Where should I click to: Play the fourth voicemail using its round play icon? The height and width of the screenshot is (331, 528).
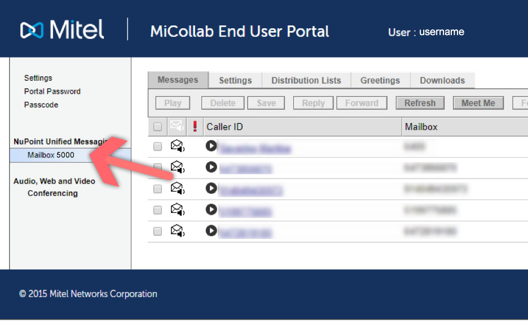211,210
